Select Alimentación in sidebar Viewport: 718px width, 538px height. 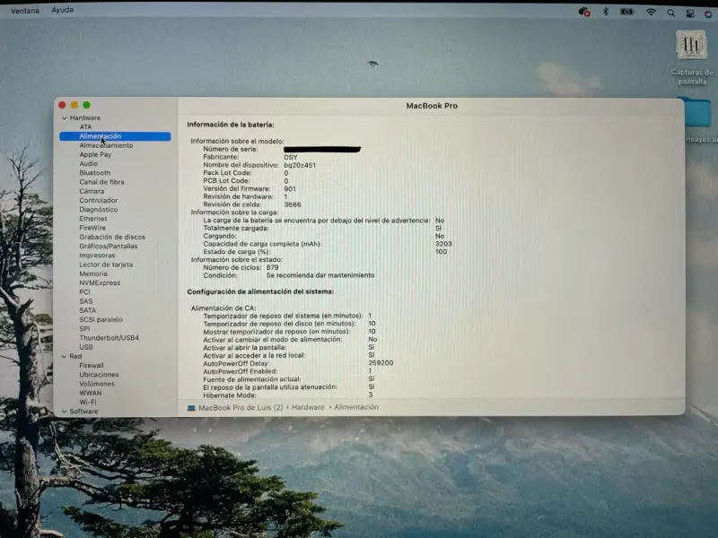(x=115, y=136)
